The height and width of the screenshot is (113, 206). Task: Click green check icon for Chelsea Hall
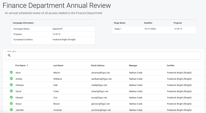click(x=11, y=85)
